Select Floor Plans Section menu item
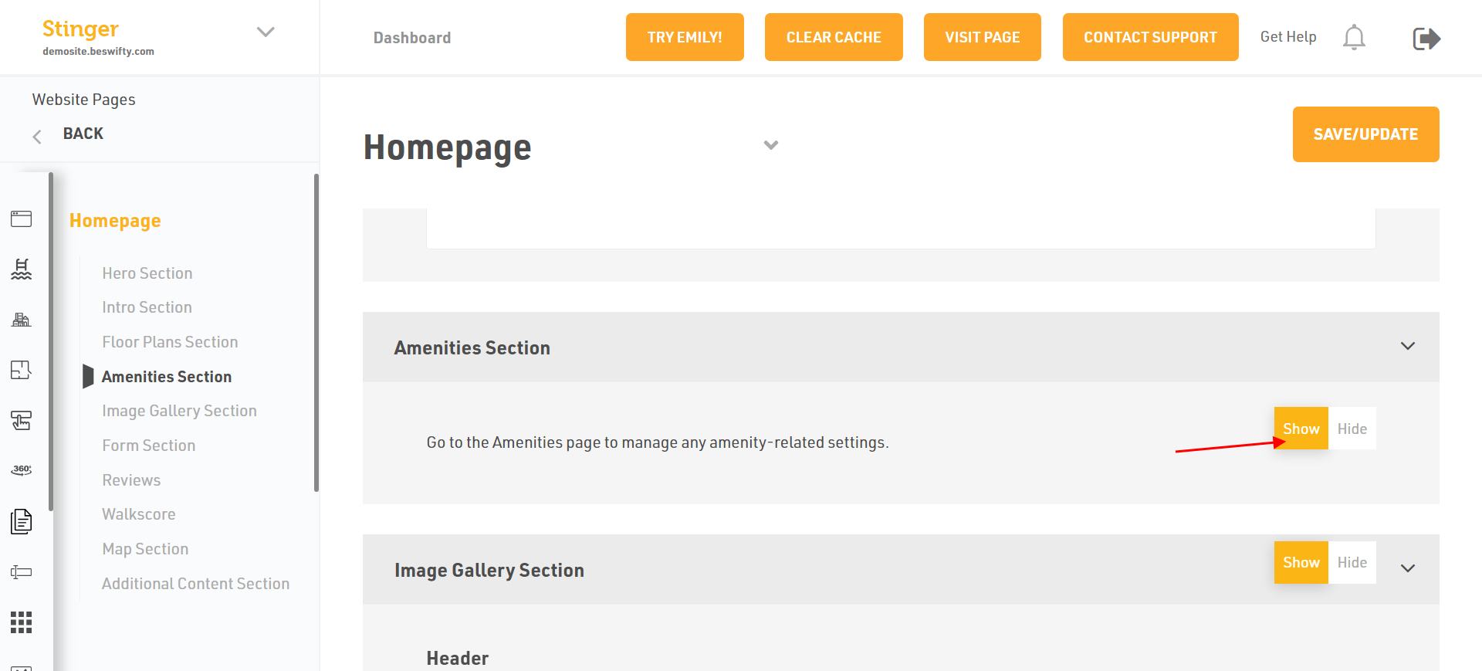1482x671 pixels. pyautogui.click(x=170, y=342)
